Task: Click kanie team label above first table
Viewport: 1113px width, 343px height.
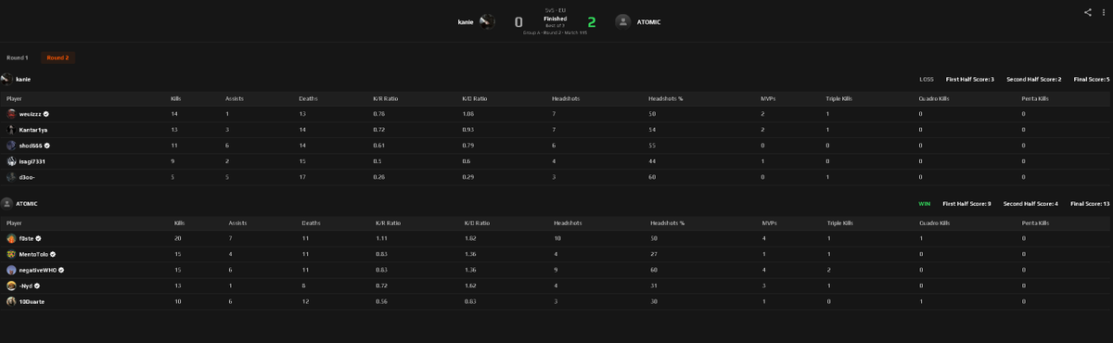Action: tap(23, 79)
